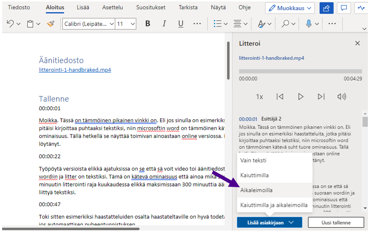
Task: Close the Litteroi panel
Action: pos(357,43)
